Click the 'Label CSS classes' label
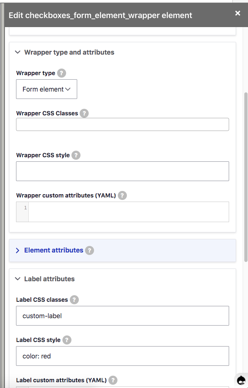The height and width of the screenshot is (388, 248). (x=42, y=300)
